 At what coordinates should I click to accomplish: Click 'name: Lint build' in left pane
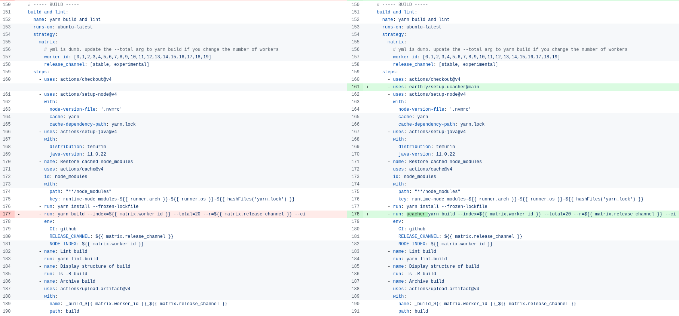coord(66,251)
